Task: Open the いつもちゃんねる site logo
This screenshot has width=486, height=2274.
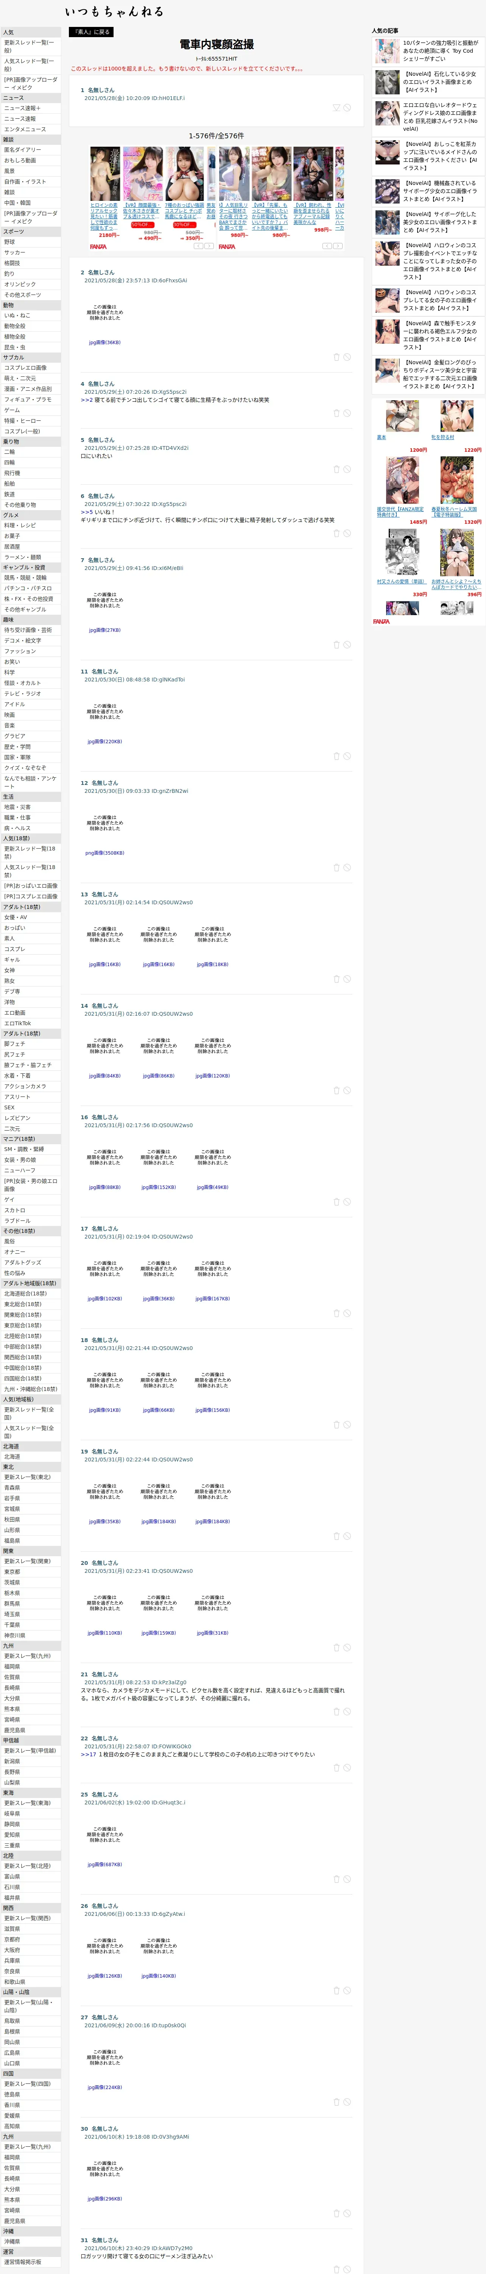Action: 114,11
